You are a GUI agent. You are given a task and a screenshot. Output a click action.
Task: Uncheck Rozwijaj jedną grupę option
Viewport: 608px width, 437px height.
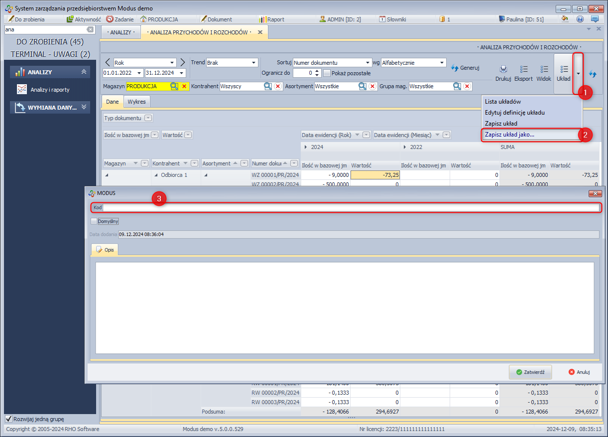point(8,419)
